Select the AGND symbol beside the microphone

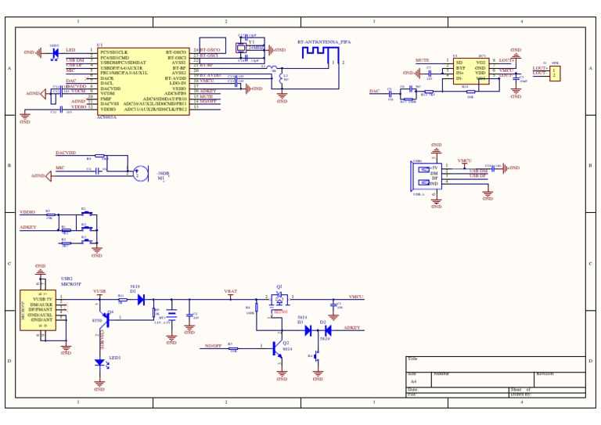point(48,176)
